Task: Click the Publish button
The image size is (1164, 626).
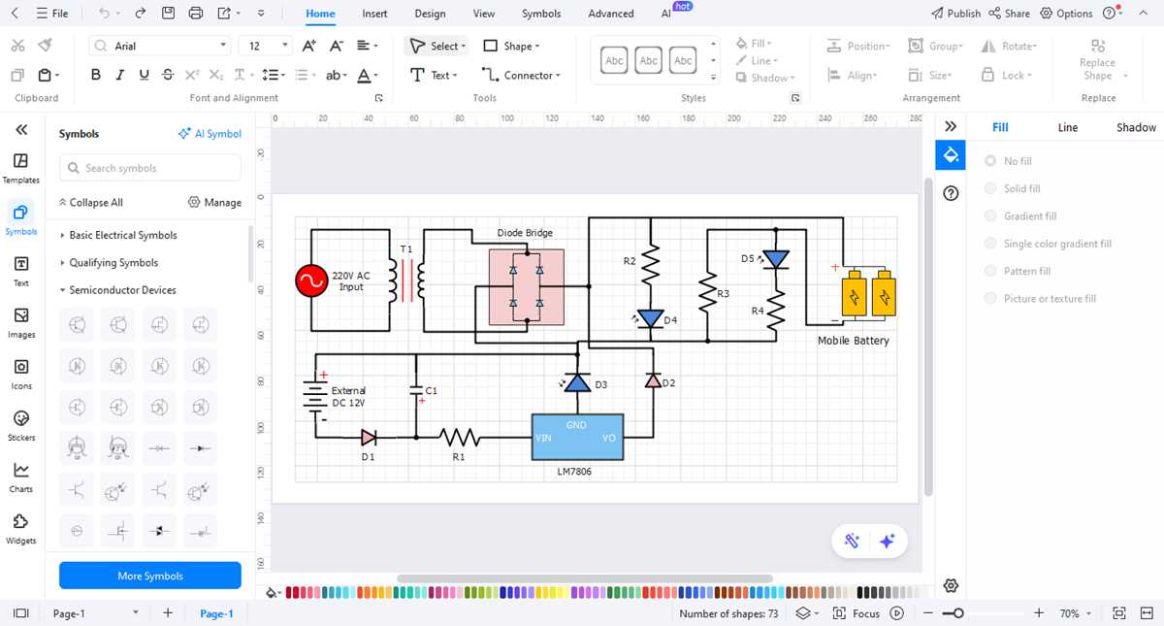Action: point(955,14)
